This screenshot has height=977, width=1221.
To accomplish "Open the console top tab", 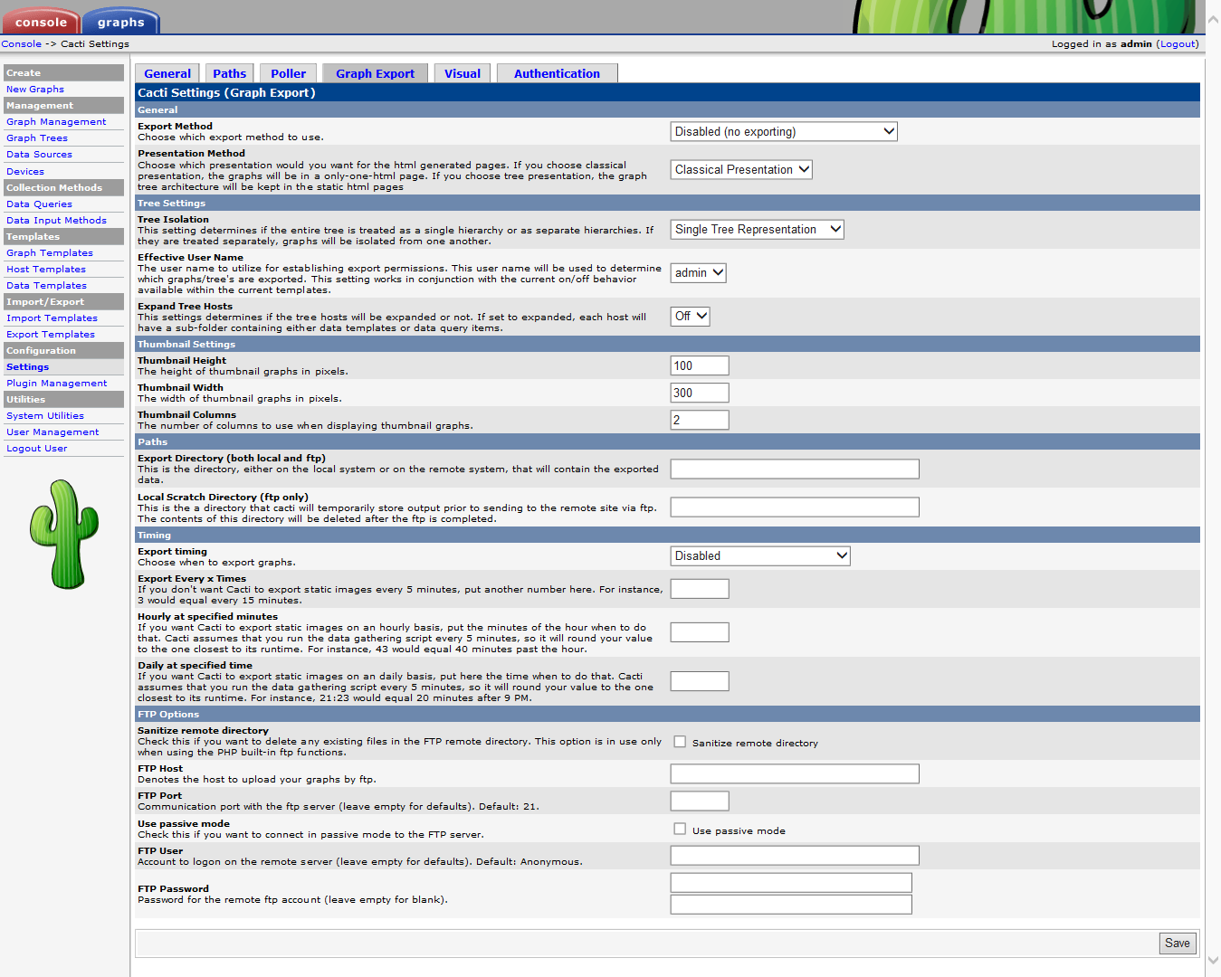I will point(41,22).
